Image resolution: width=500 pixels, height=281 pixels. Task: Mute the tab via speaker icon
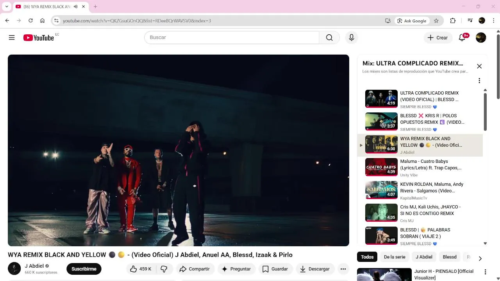coord(75,7)
